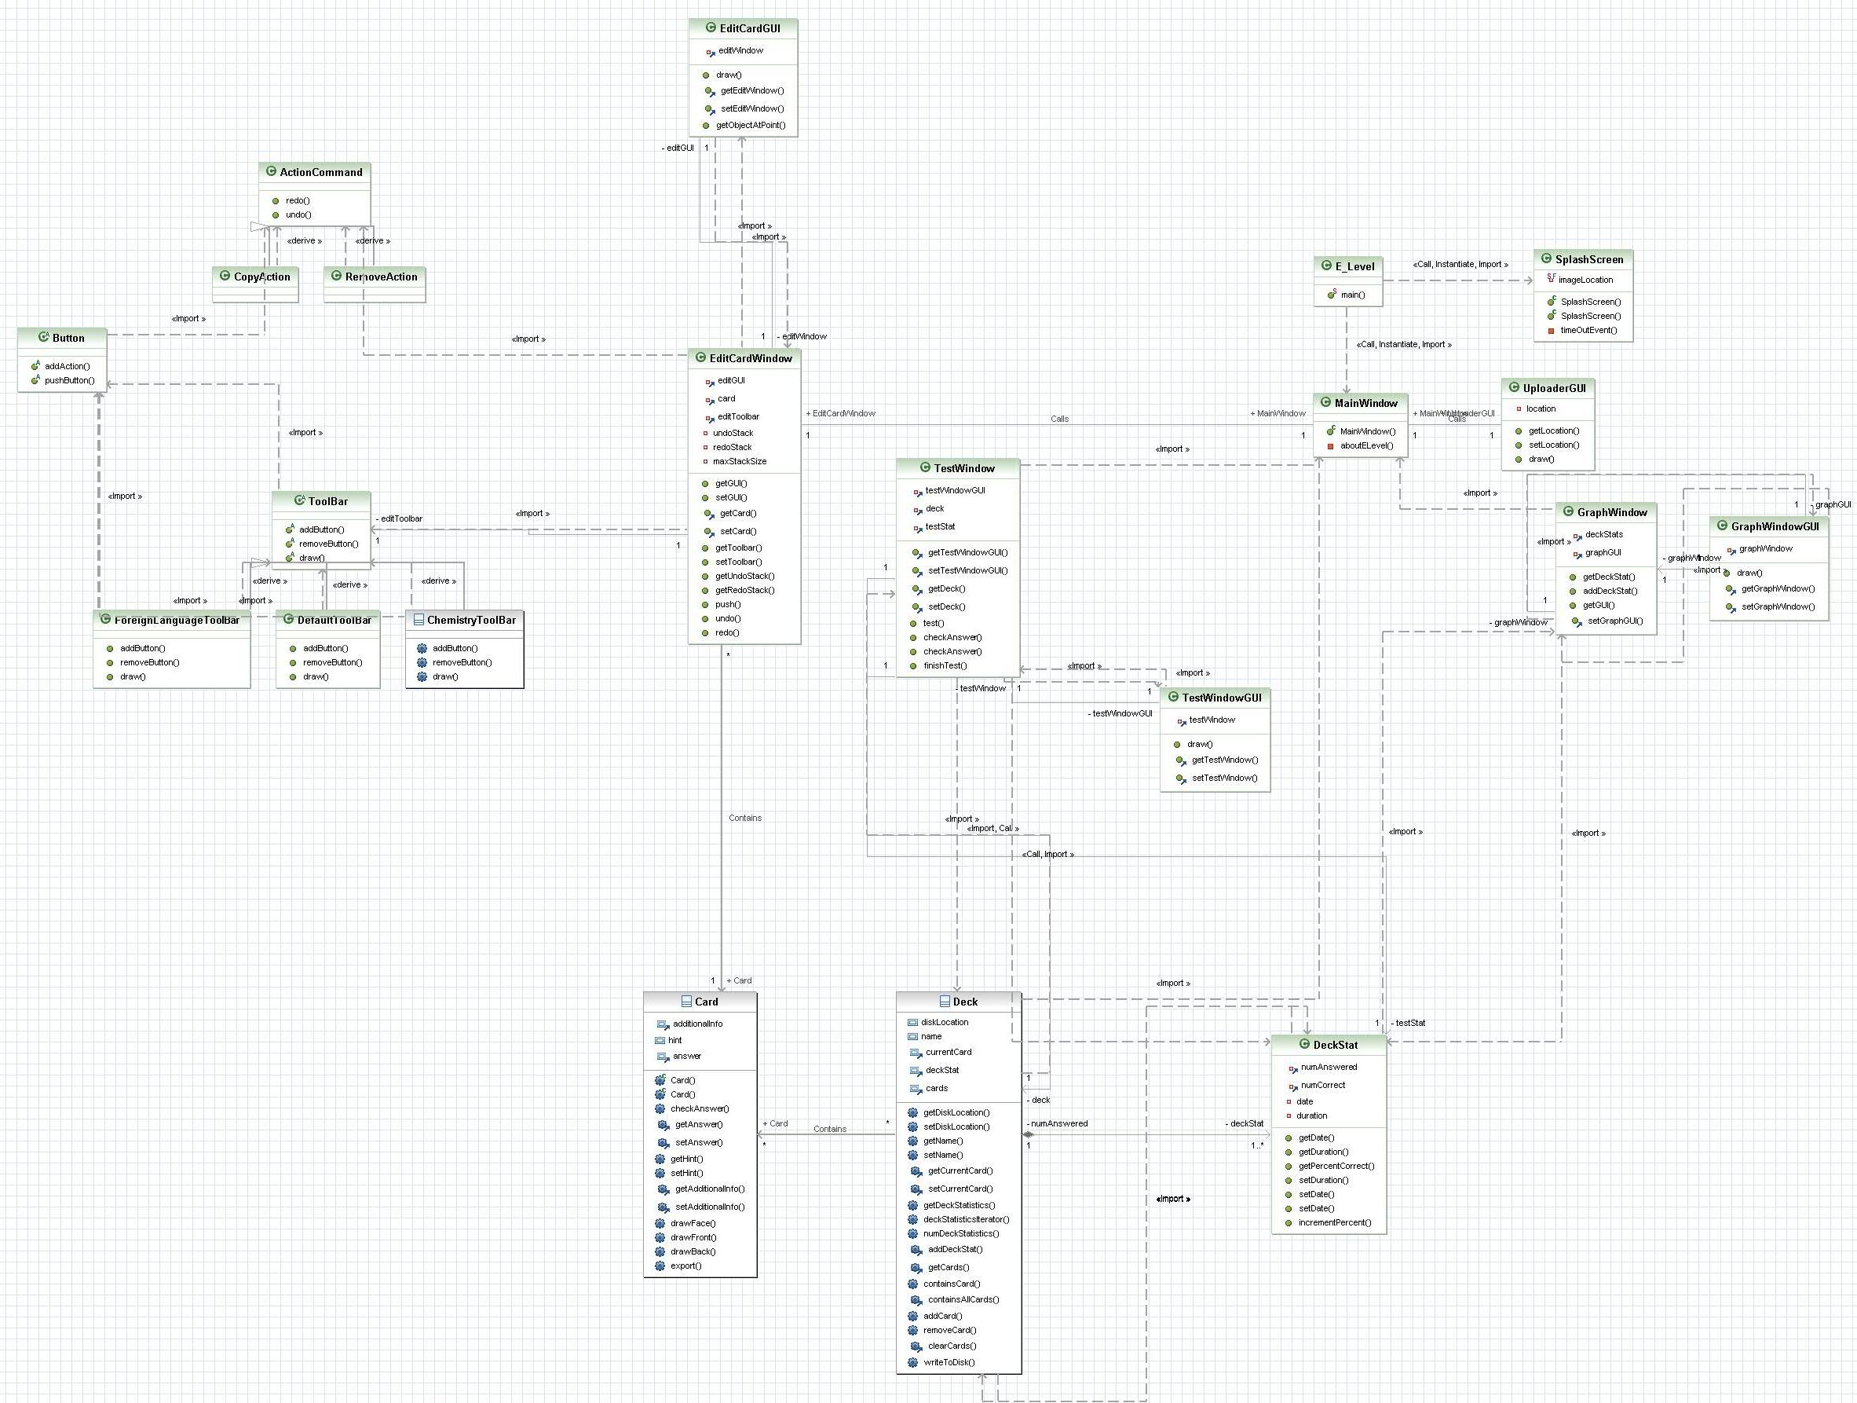
Task: Click the Contains label between Deck and Card
Action: [x=829, y=1129]
